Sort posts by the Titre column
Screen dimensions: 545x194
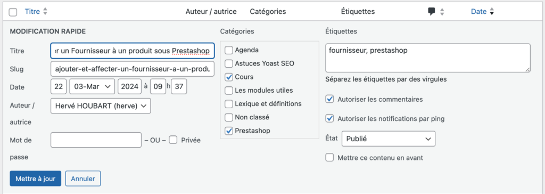coord(32,12)
